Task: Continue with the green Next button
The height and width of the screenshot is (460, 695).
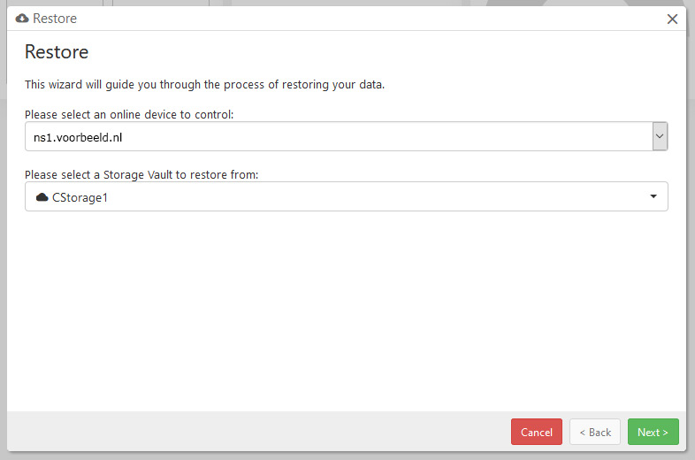Action: coord(653,432)
